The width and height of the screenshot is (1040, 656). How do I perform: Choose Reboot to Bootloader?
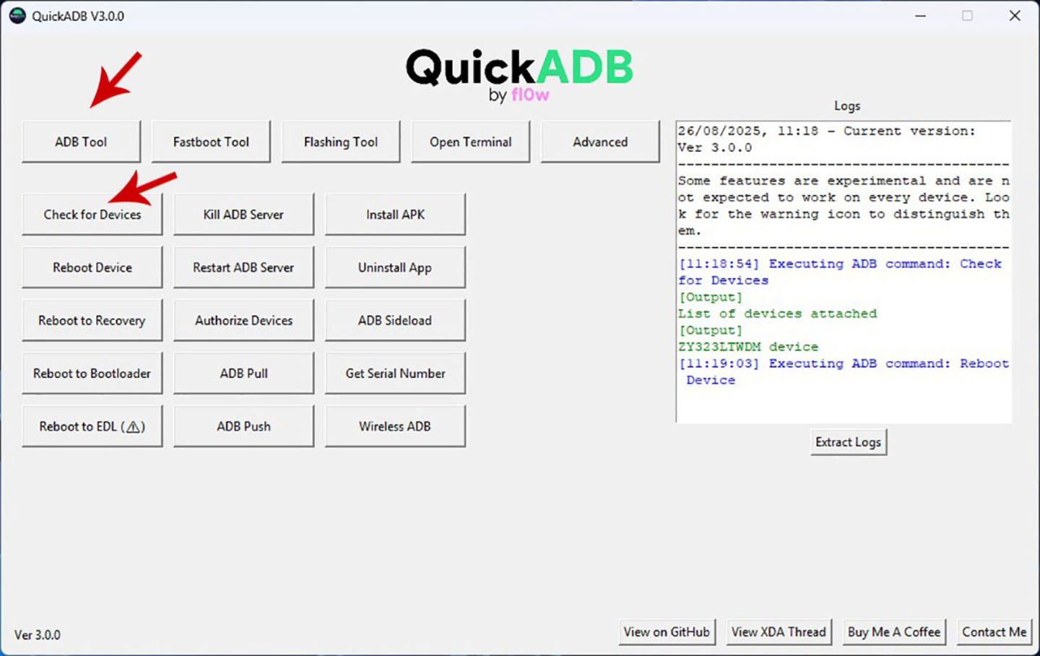tap(92, 374)
